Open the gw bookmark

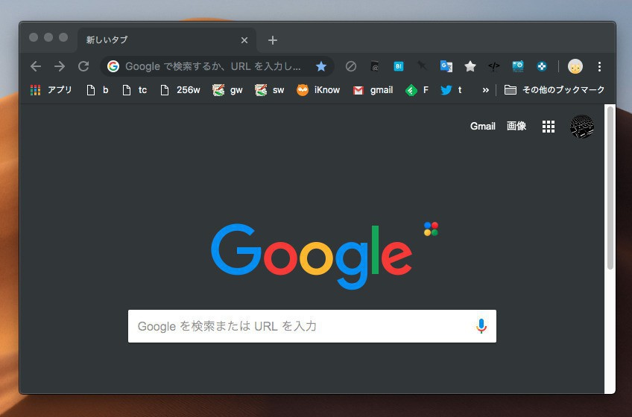tap(227, 90)
